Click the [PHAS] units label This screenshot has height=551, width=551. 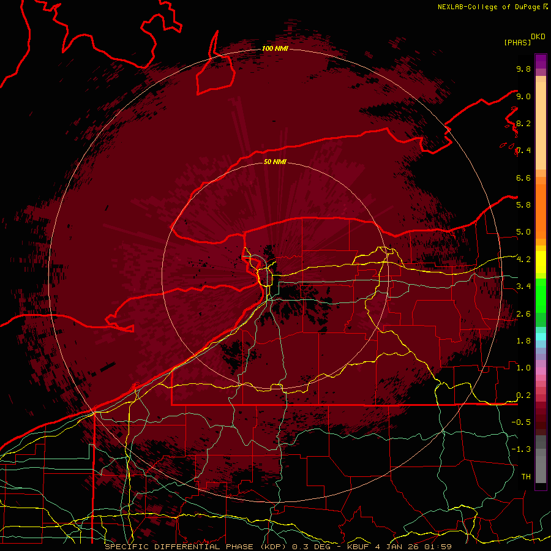517,42
